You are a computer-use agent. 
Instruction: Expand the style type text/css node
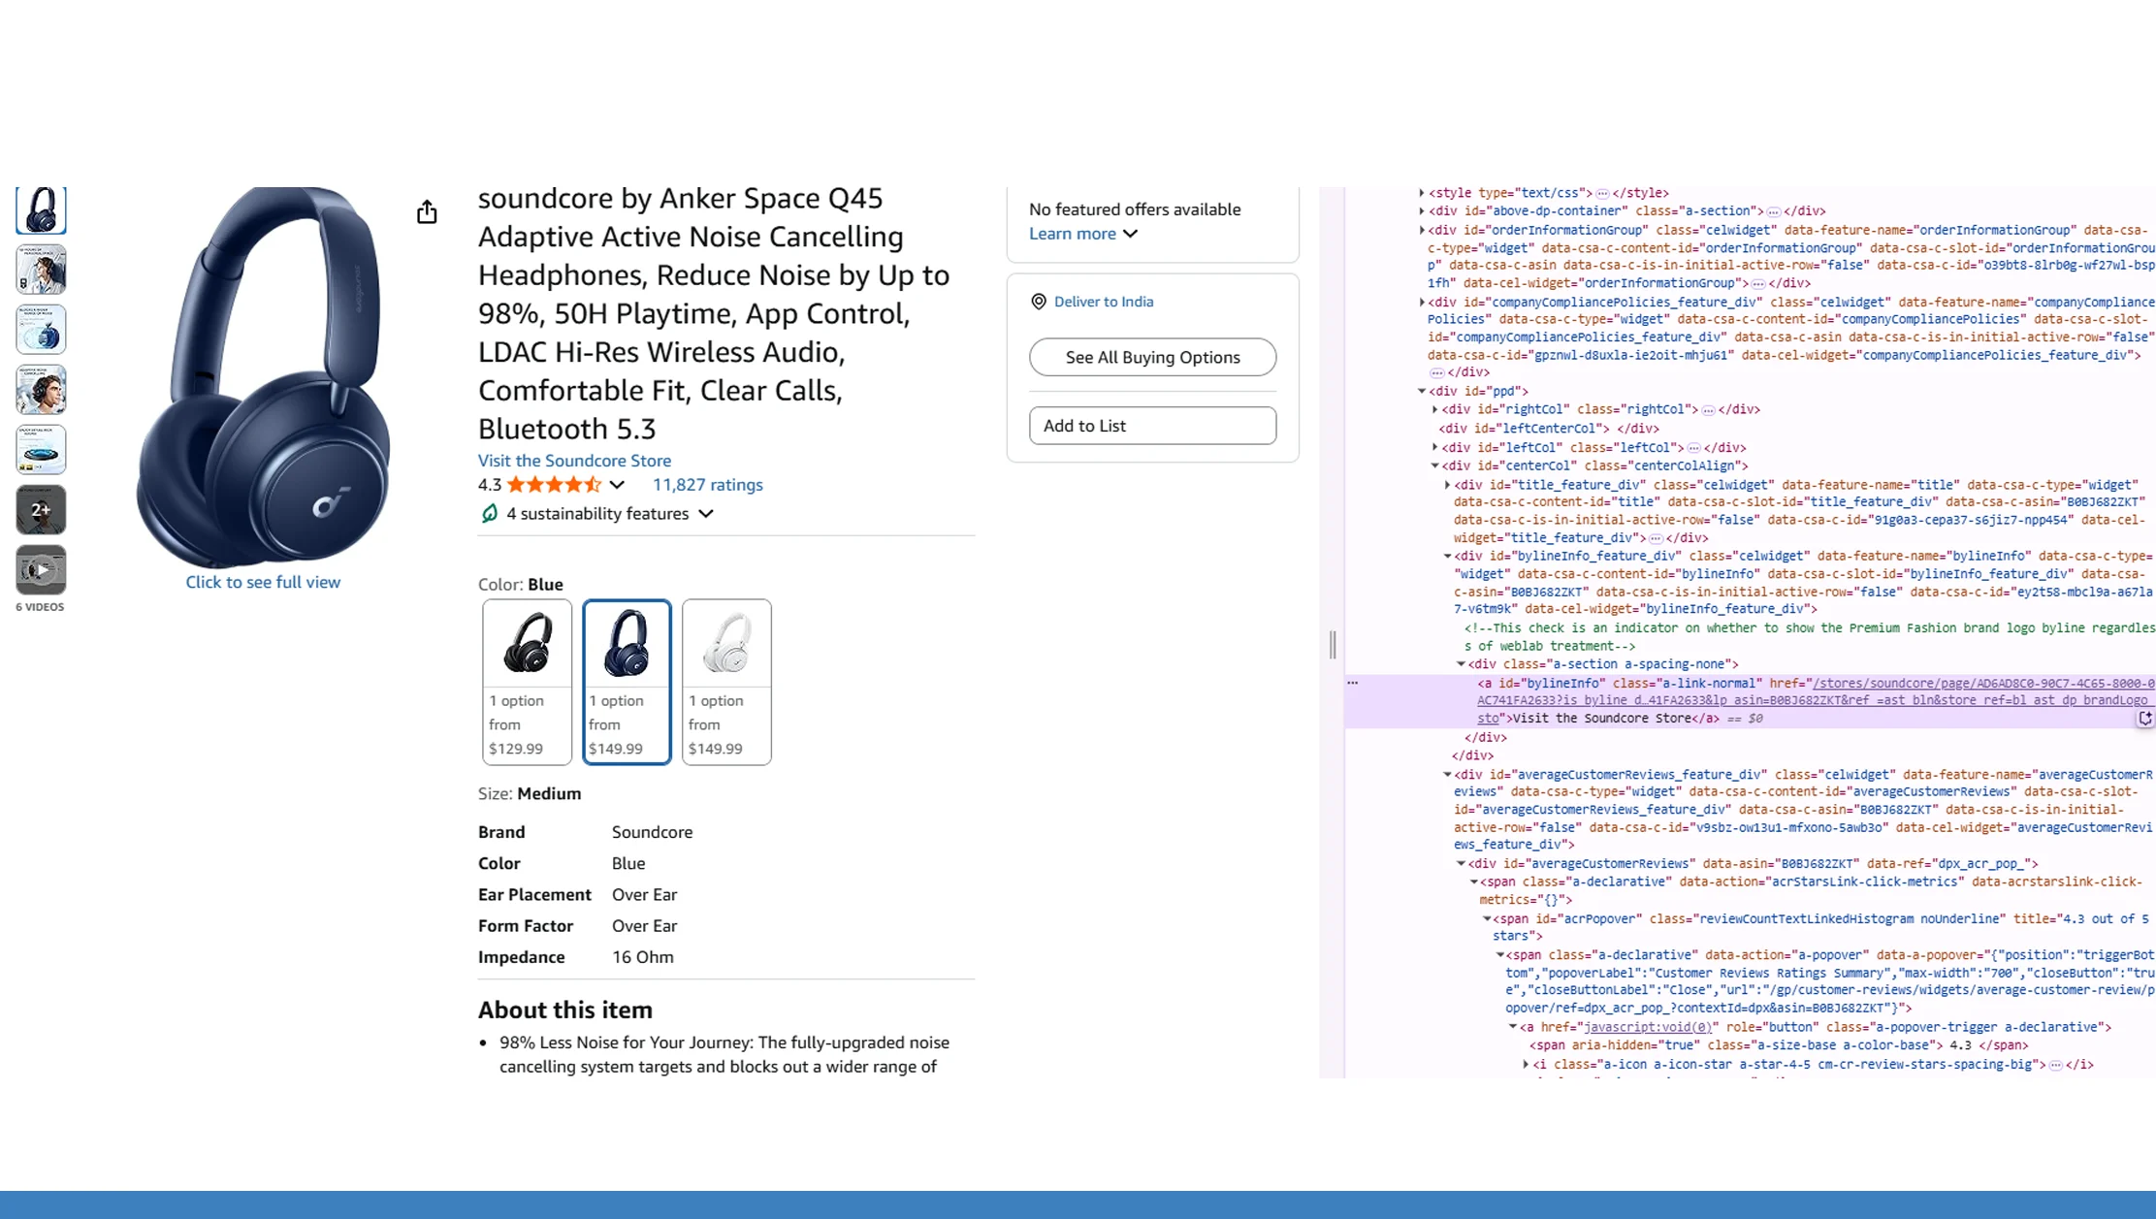pos(1422,193)
